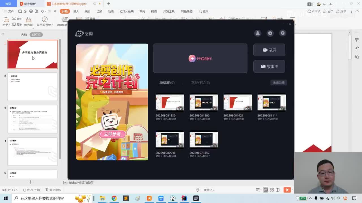Click the 查找 search box in ribbon

204,11
